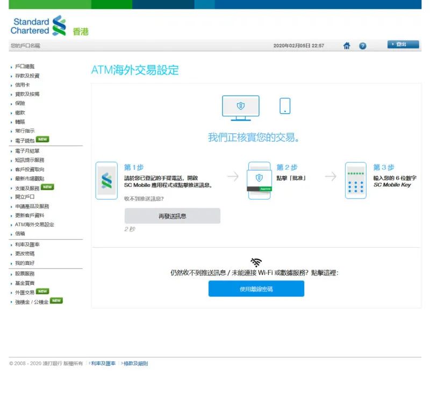Click the Step 1 SC Mobile phone icon
This screenshot has width=430, height=397.
click(106, 181)
